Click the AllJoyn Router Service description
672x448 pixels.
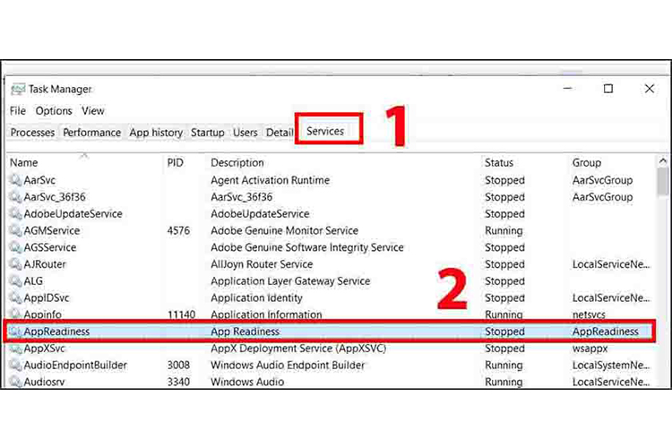[x=262, y=264]
